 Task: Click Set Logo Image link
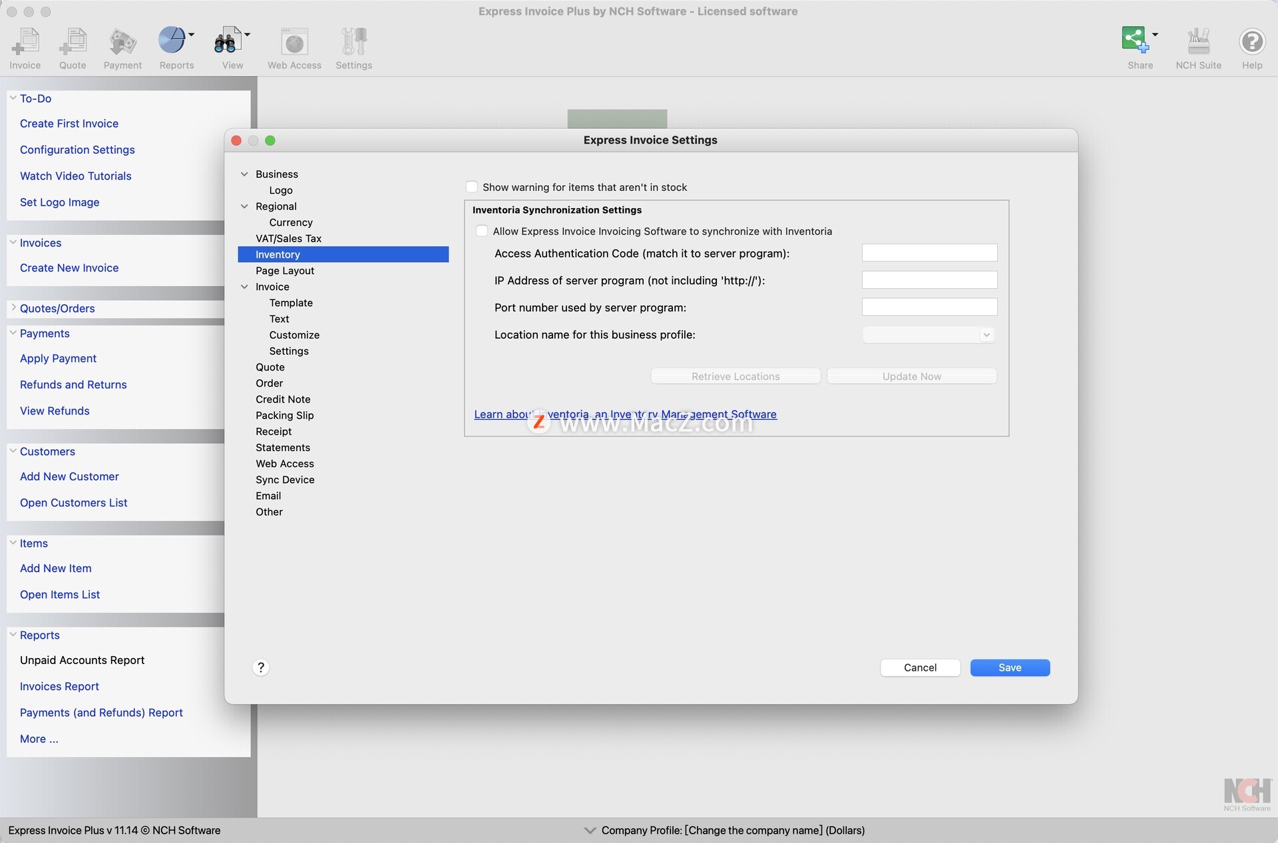click(60, 202)
